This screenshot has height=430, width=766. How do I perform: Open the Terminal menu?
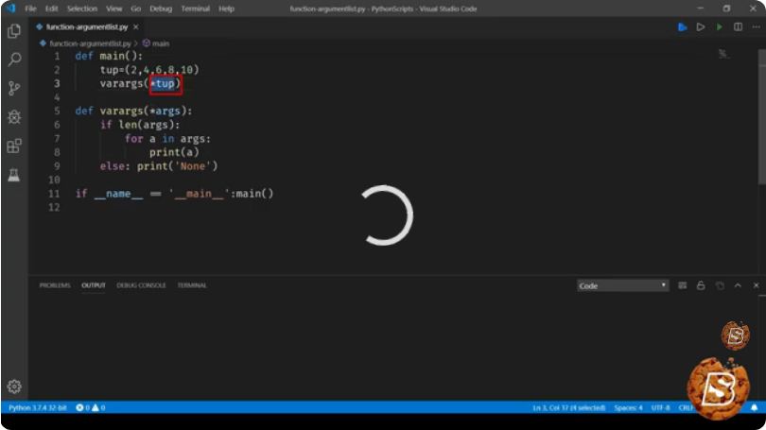pyautogui.click(x=196, y=9)
